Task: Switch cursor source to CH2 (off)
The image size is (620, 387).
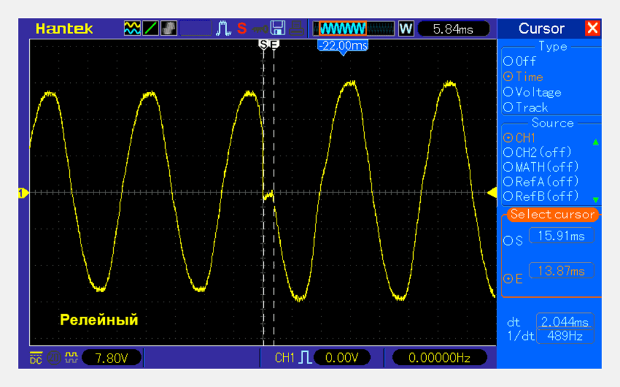Action: coord(542,152)
